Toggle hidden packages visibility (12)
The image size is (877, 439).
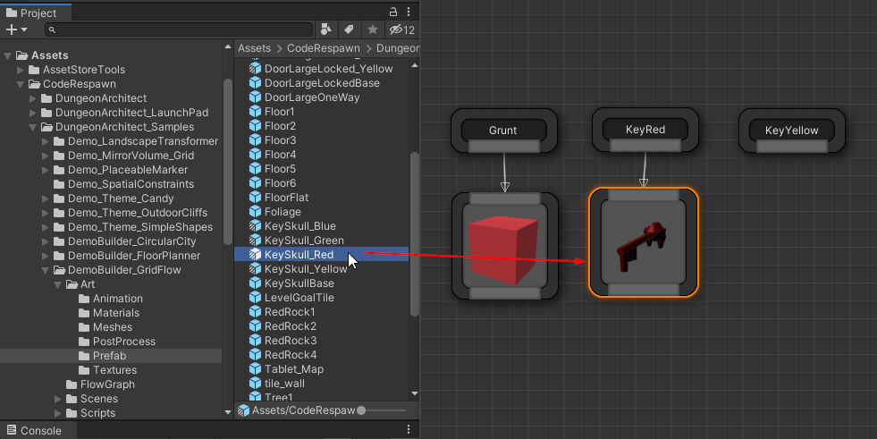(401, 30)
